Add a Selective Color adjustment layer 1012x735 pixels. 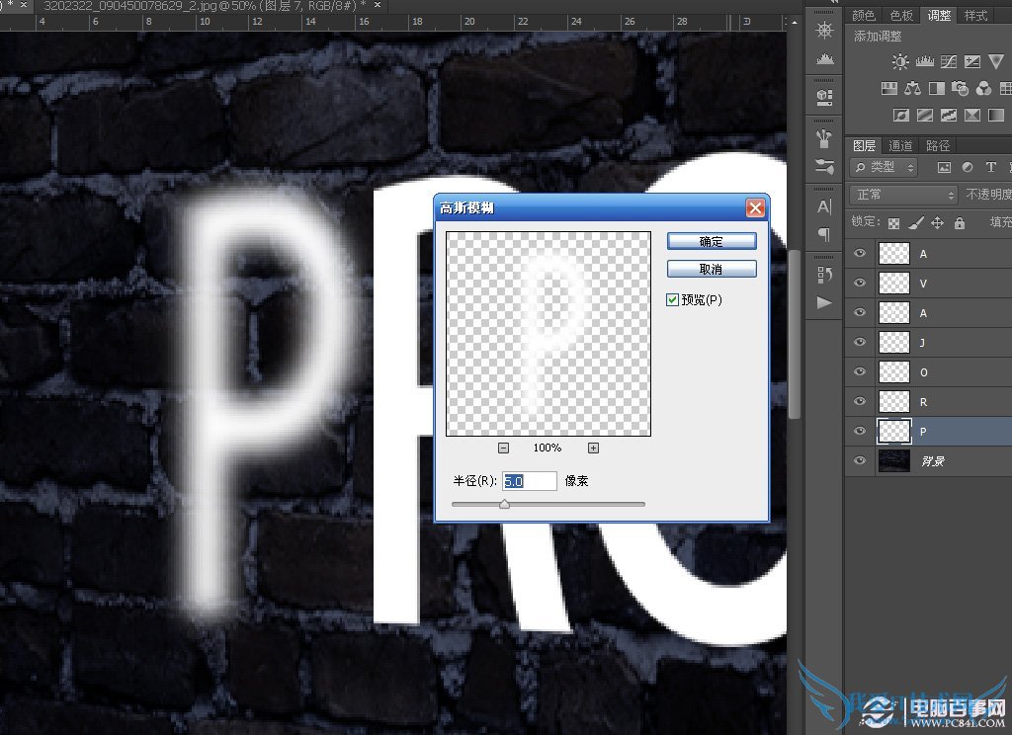click(x=972, y=115)
